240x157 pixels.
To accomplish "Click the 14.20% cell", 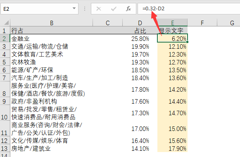I will coord(173,90).
